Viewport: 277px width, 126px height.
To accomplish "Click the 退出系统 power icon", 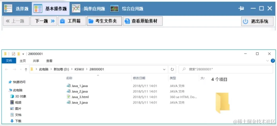I will pos(245,21).
